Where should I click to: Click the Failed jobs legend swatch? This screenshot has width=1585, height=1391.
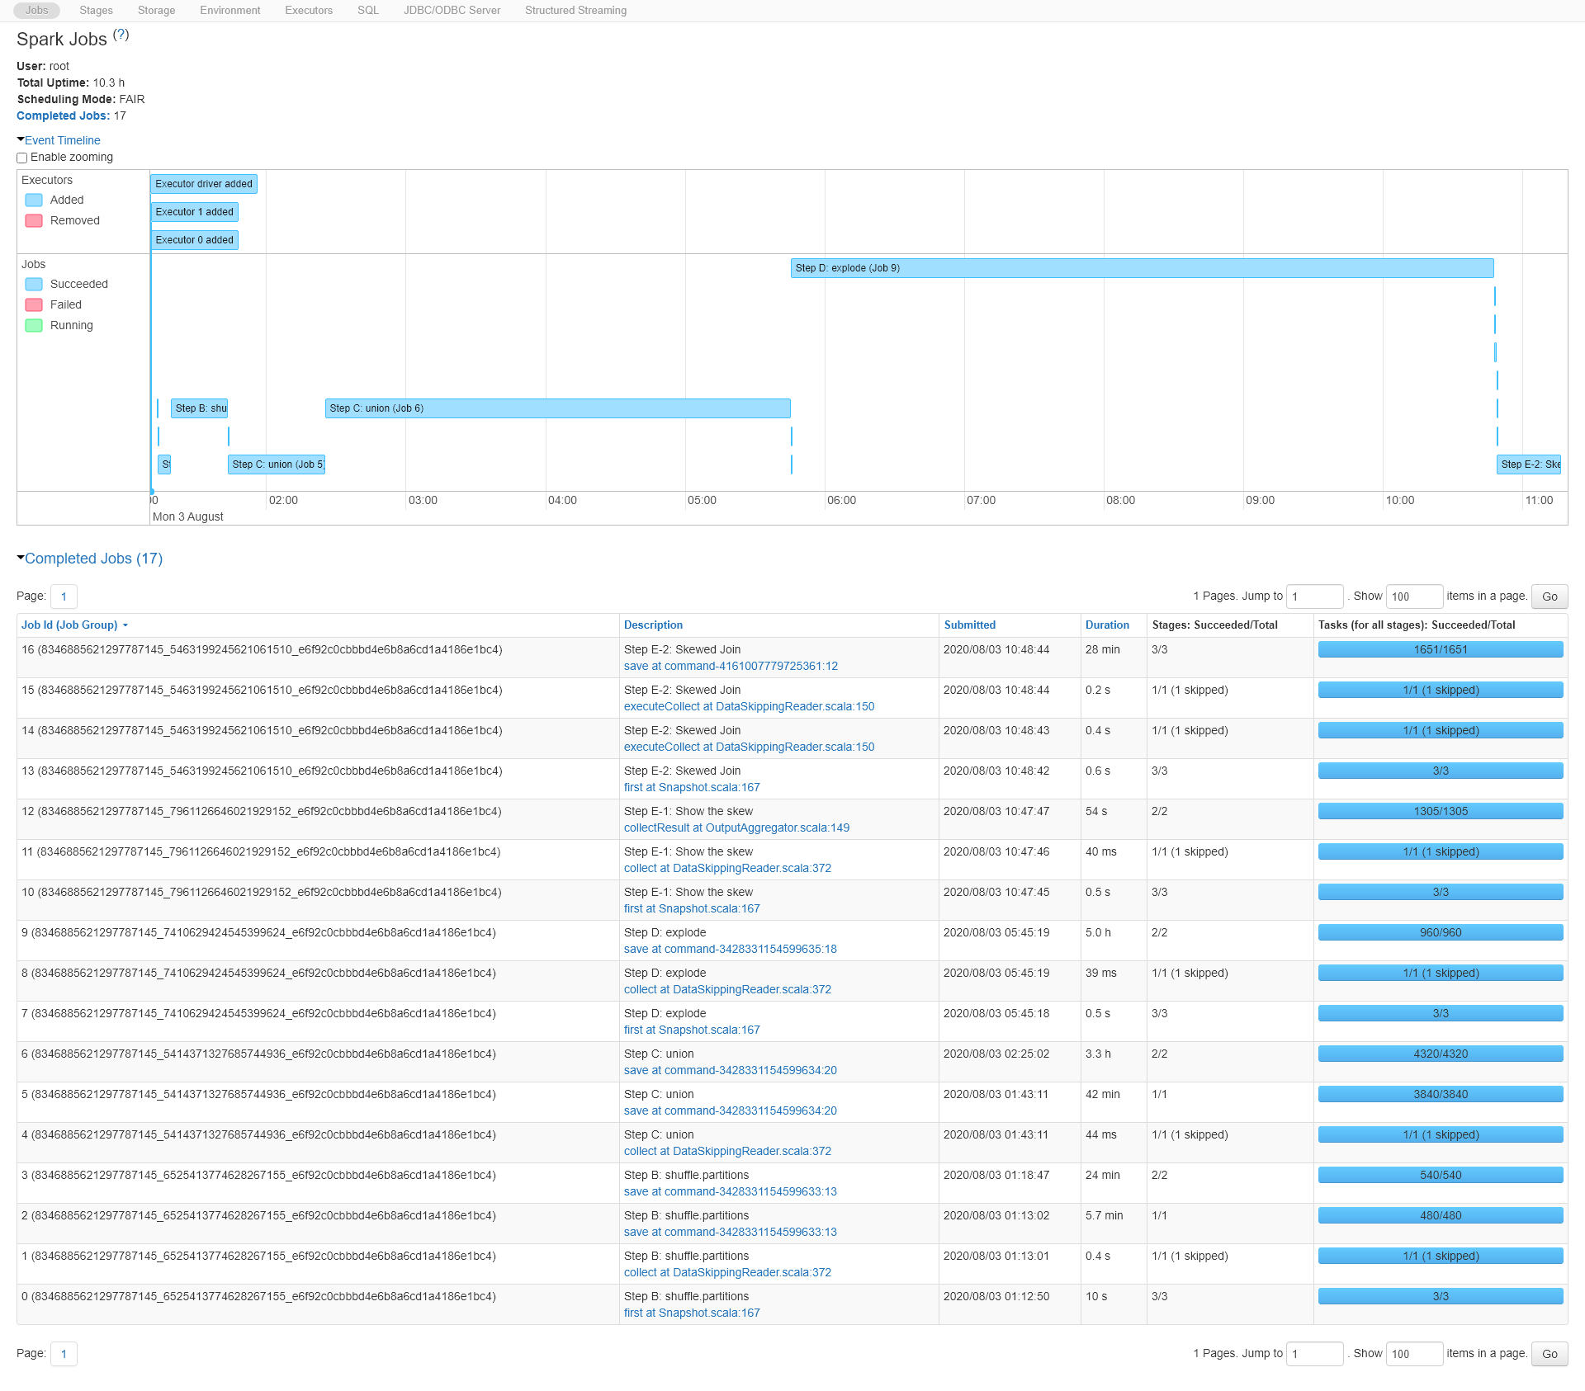[x=34, y=304]
